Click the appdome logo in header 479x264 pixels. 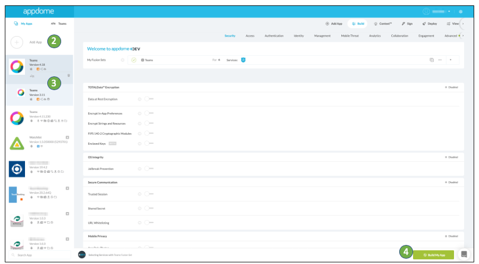click(x=38, y=11)
